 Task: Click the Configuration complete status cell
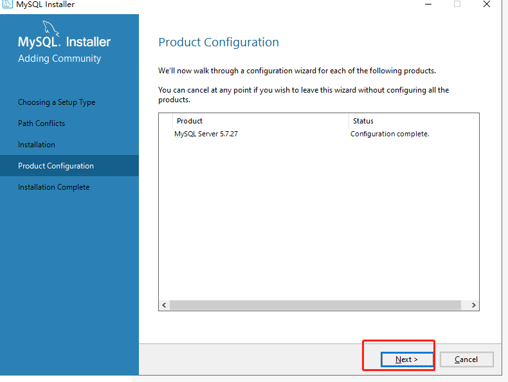390,134
